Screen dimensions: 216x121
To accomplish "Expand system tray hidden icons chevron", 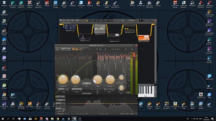I will click(x=192, y=119).
